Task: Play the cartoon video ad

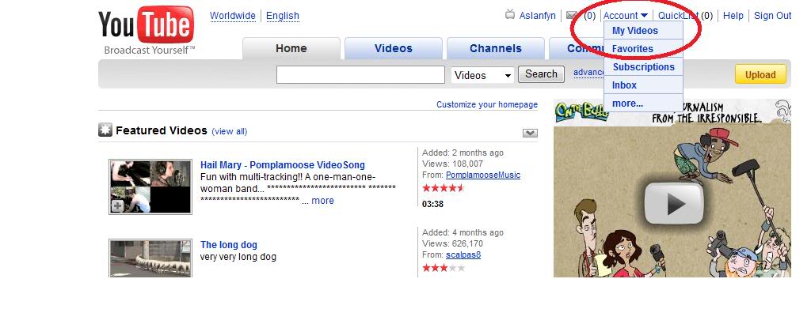Action: (x=673, y=204)
